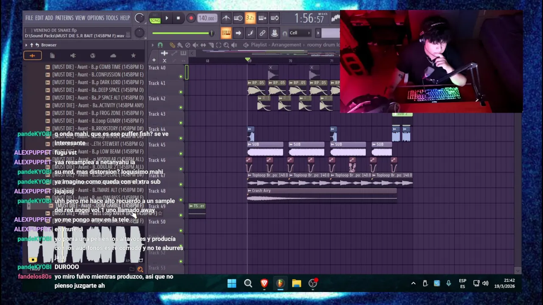Toggle the loop recording icon

click(274, 18)
